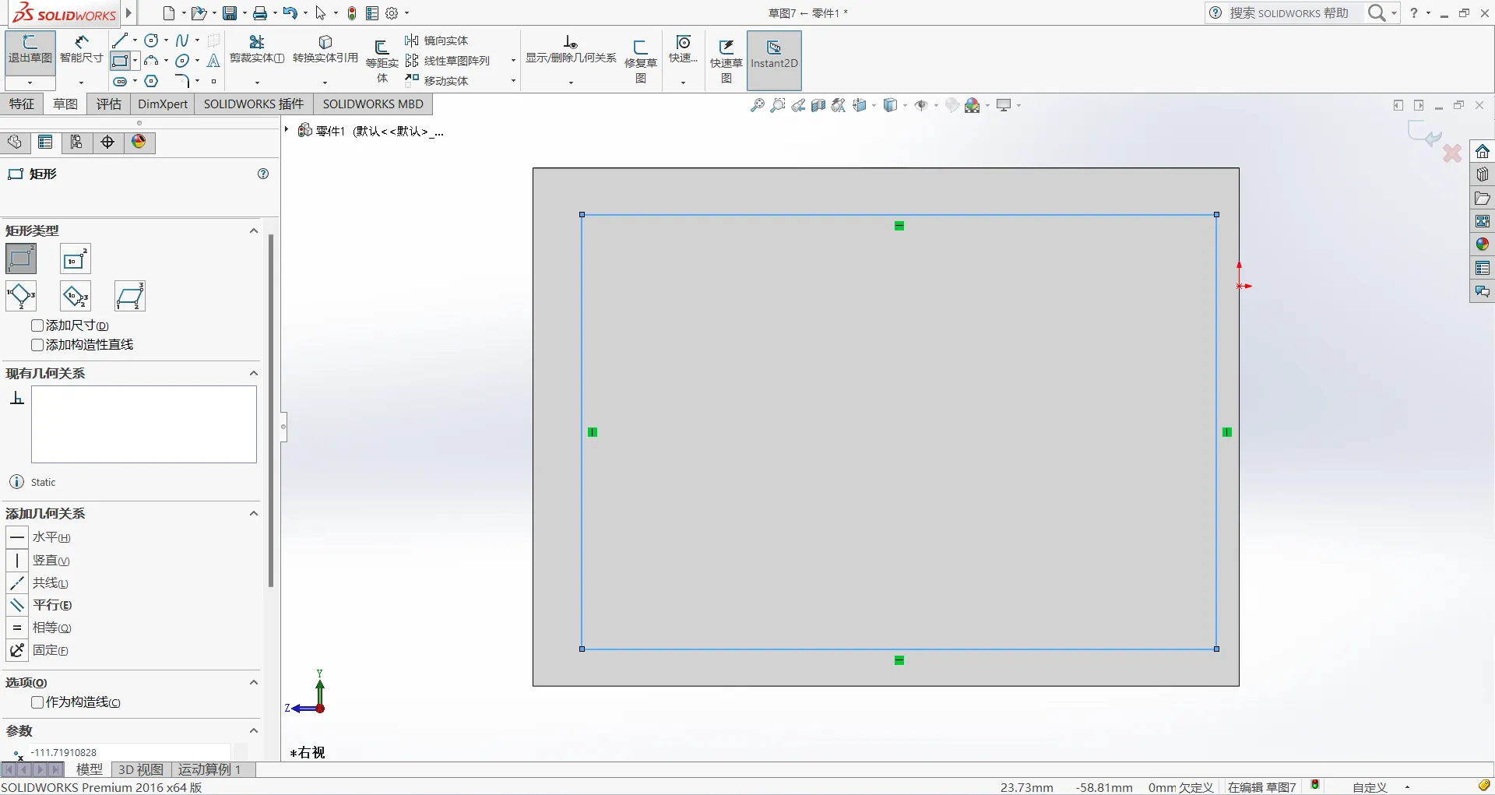Image resolution: width=1495 pixels, height=795 pixels.
Task: Select the Smart Dimension (智能尺寸) tool
Action: tap(81, 48)
